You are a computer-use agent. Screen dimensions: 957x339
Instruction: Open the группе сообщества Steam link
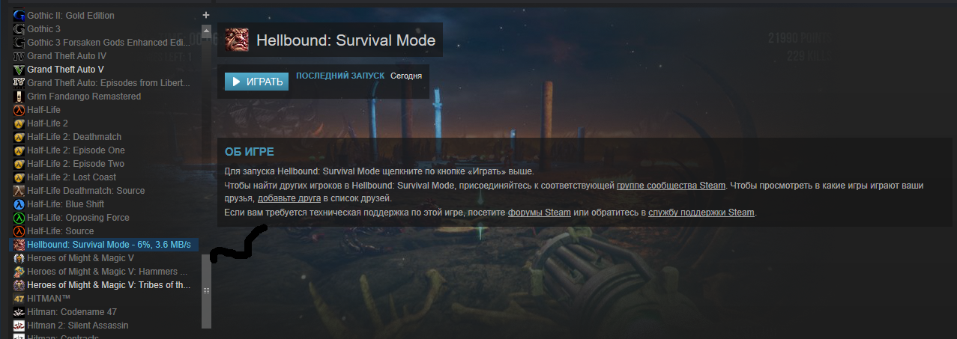[x=671, y=185]
